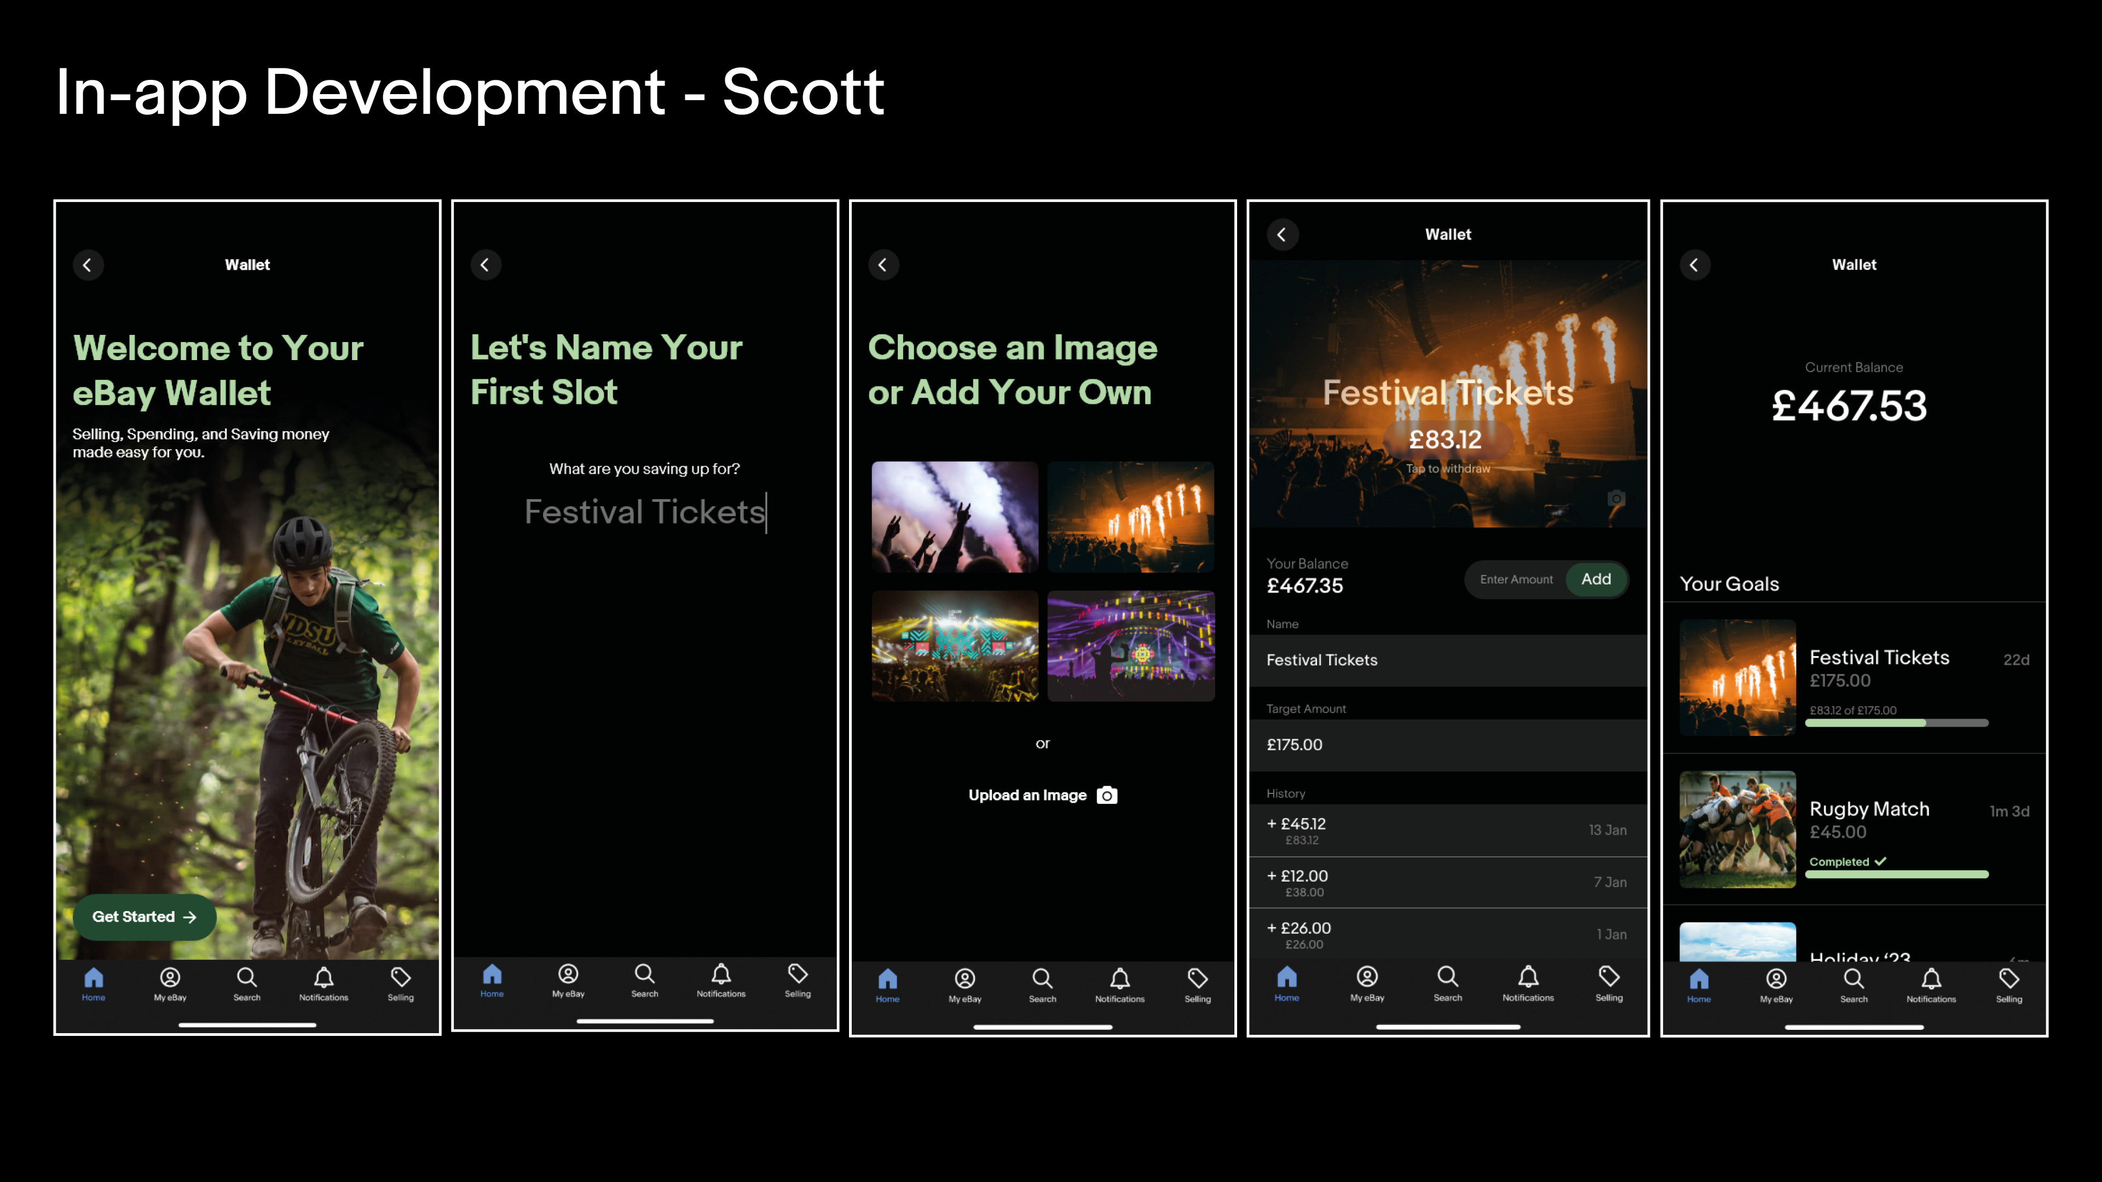Viewport: 2102px width, 1182px height.
Task: Open the Rugby Match goal thumbnail
Action: pyautogui.click(x=1737, y=830)
